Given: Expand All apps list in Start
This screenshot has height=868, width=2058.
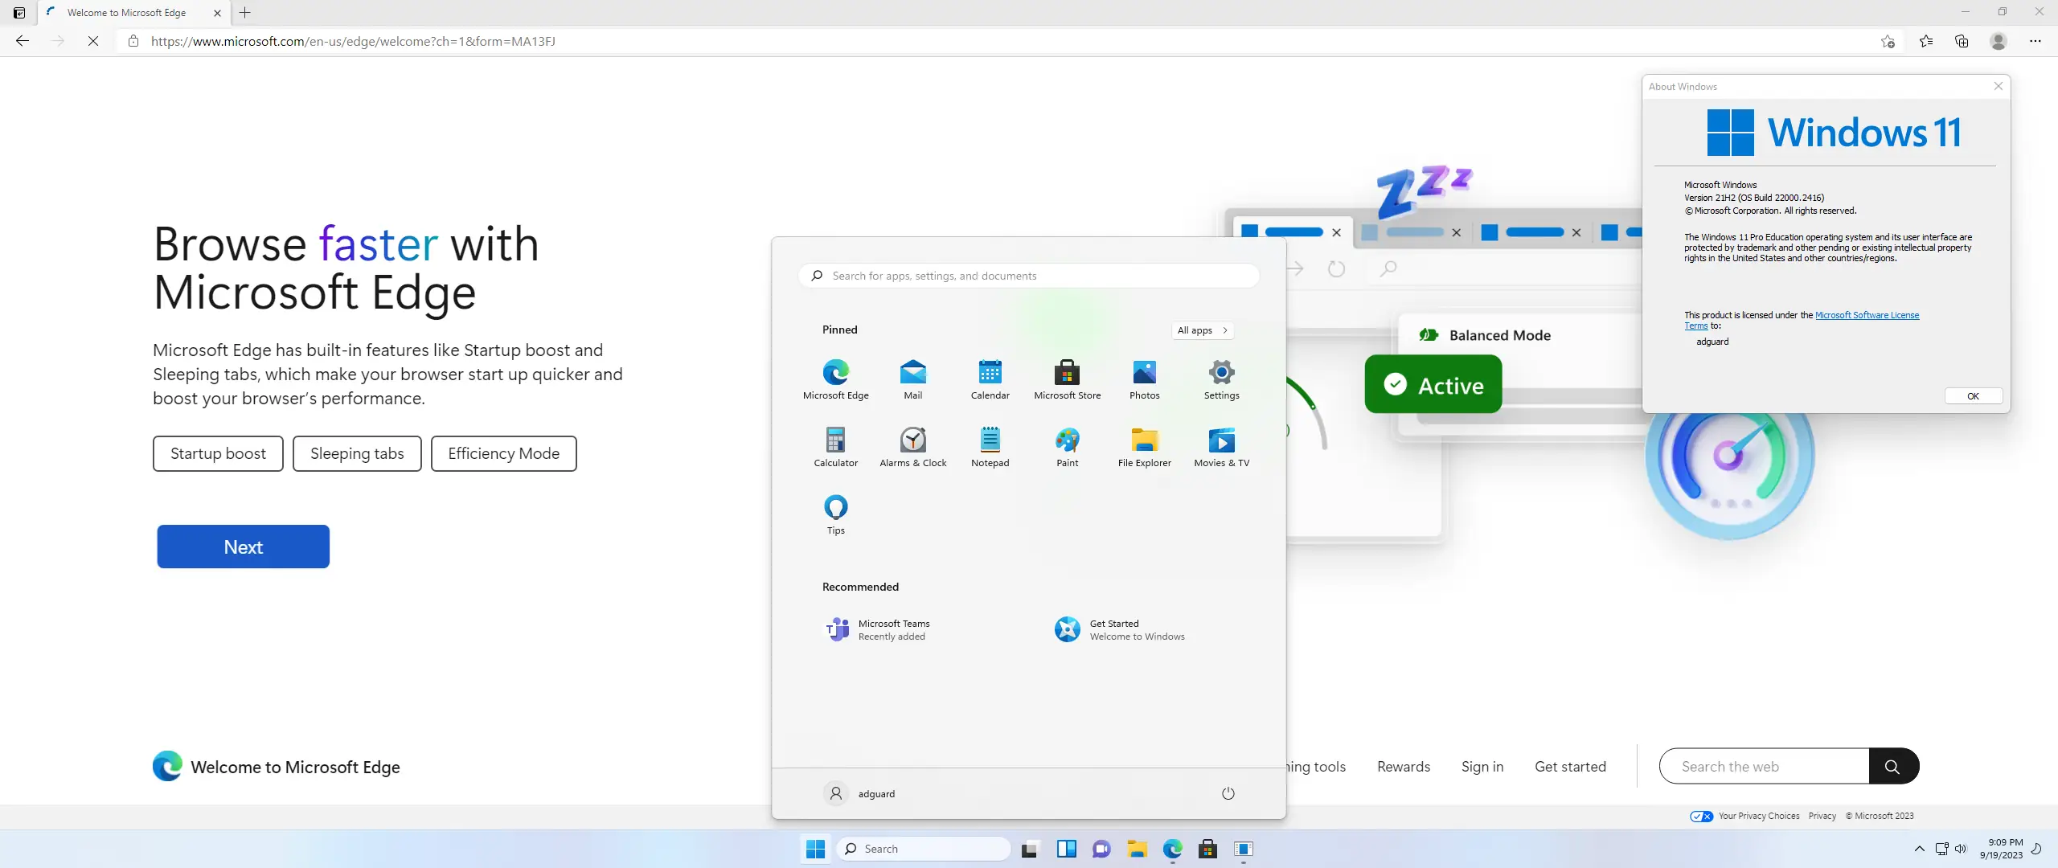Looking at the screenshot, I should pos(1203,330).
